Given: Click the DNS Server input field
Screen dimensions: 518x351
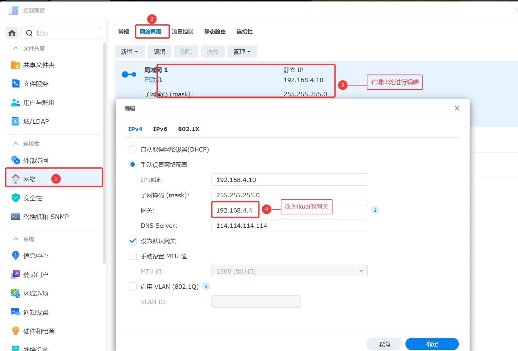Looking at the screenshot, I should click(289, 225).
